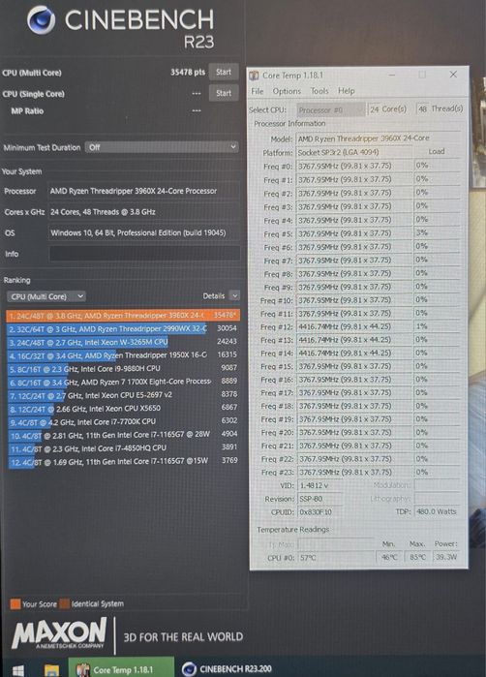
Task: Select ranking row 6 Ryzen 7 1700X
Action: (x=123, y=382)
